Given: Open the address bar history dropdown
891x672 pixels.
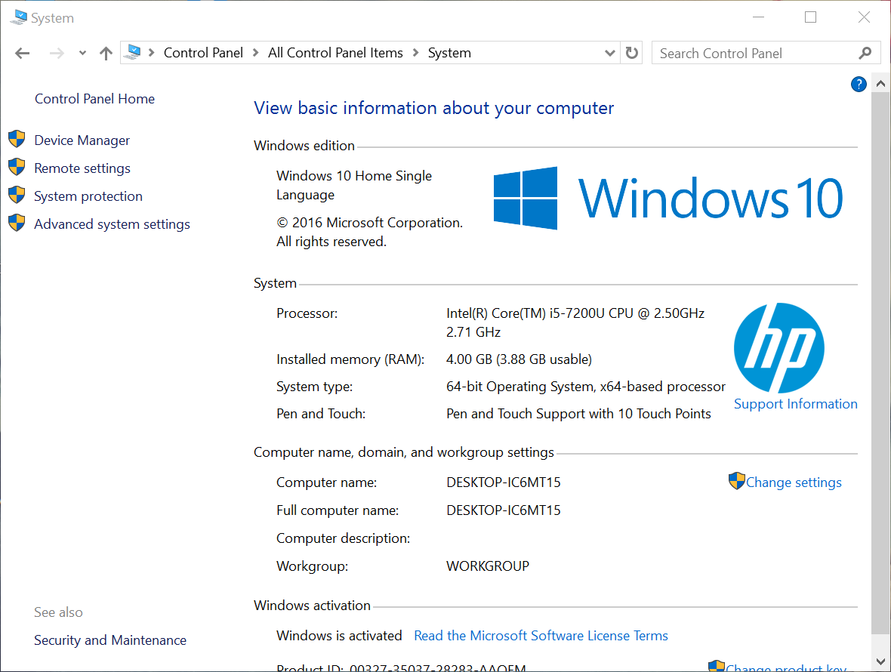Looking at the screenshot, I should [x=609, y=53].
